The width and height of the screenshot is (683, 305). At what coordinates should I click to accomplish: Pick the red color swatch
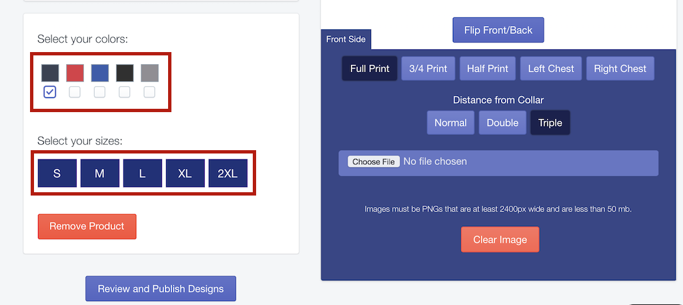[x=75, y=73]
